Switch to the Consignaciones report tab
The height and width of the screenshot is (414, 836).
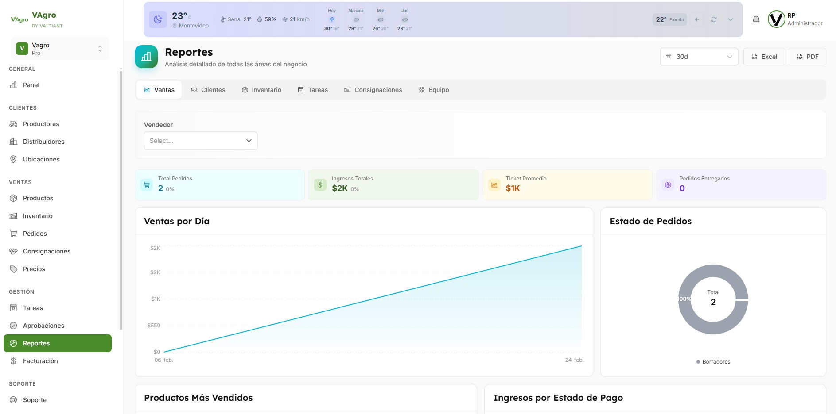[373, 90]
